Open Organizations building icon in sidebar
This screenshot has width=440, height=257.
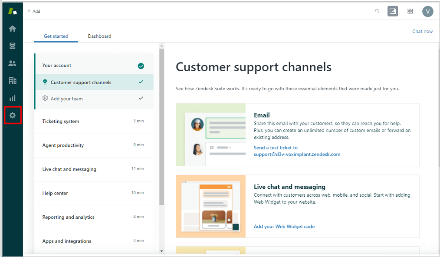tap(12, 81)
